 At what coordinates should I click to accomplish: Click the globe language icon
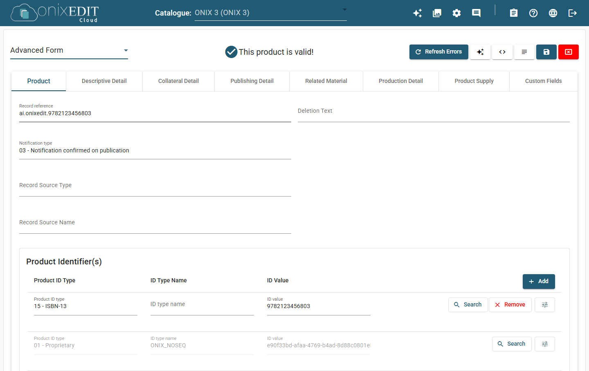pyautogui.click(x=553, y=13)
